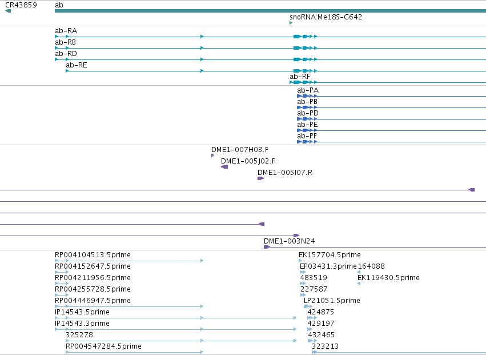This screenshot has width=486, height=355.
Task: Select protein label ab-PB
Action: point(307,102)
